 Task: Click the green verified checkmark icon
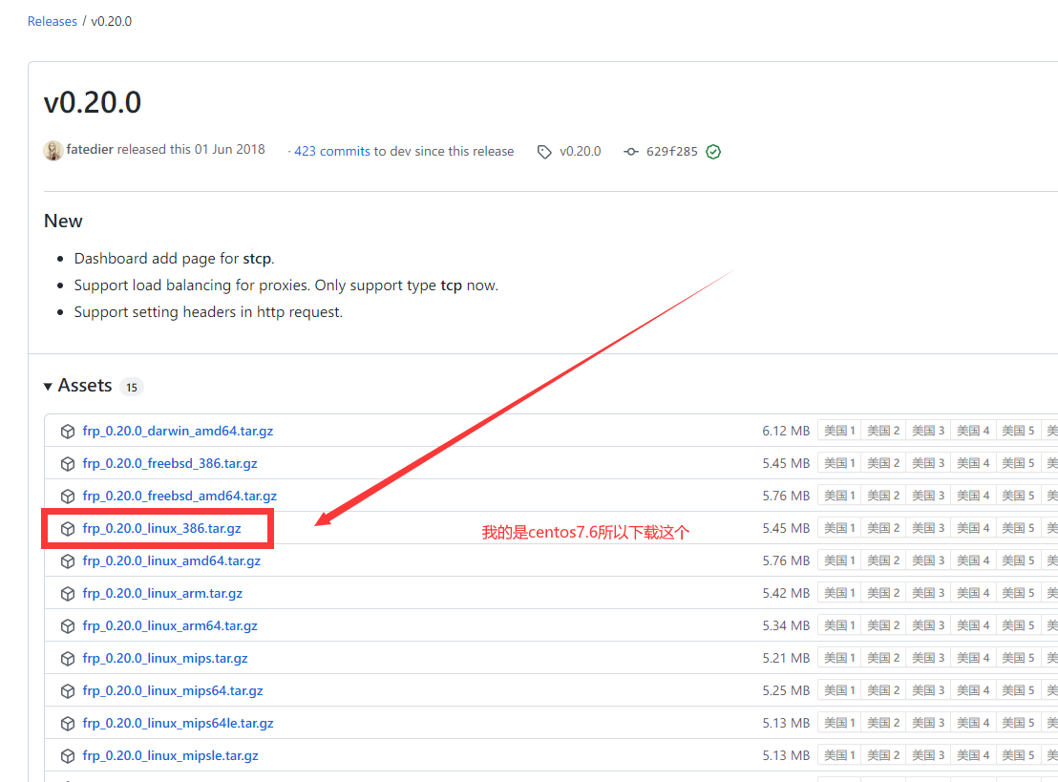pos(713,152)
